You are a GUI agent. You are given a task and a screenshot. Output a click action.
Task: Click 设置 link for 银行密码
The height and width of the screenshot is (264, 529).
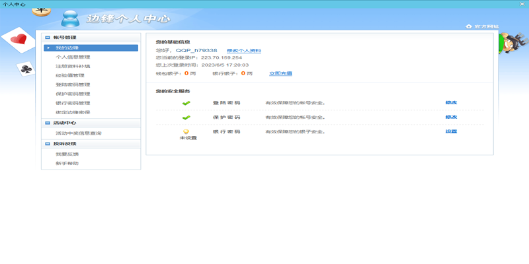(451, 131)
